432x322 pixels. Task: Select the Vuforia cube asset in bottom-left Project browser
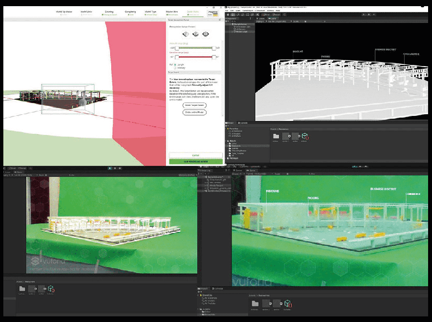point(51,290)
